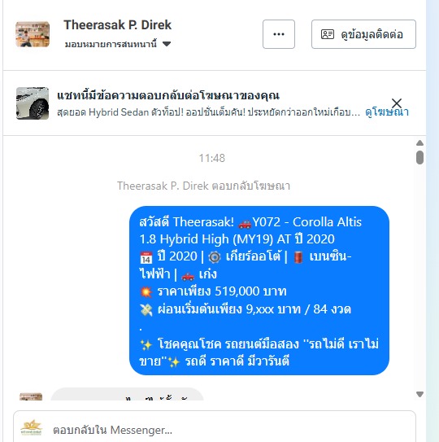This screenshot has width=439, height=442.
Task: Click the ad banner headline text
Action: tap(168, 95)
